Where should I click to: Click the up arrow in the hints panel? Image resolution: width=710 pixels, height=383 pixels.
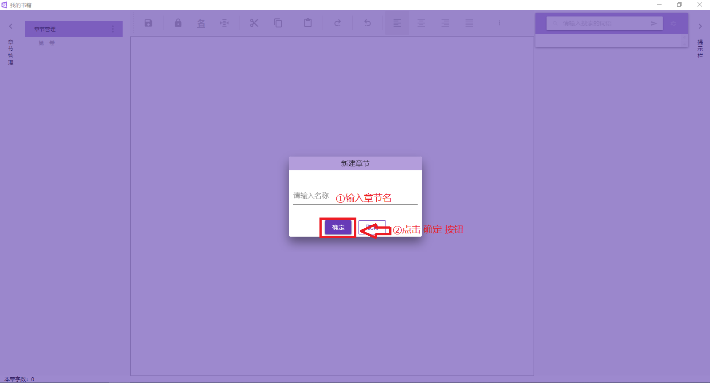684,37
